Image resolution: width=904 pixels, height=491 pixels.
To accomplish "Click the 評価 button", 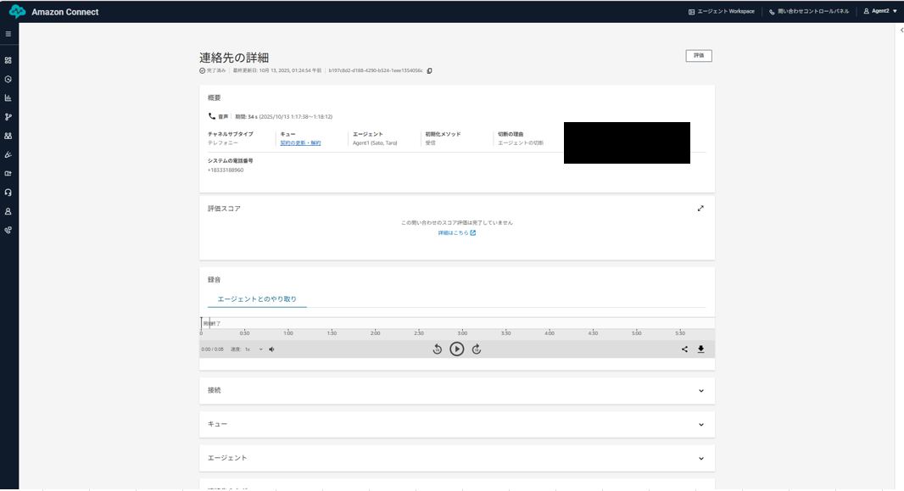I will tap(699, 56).
